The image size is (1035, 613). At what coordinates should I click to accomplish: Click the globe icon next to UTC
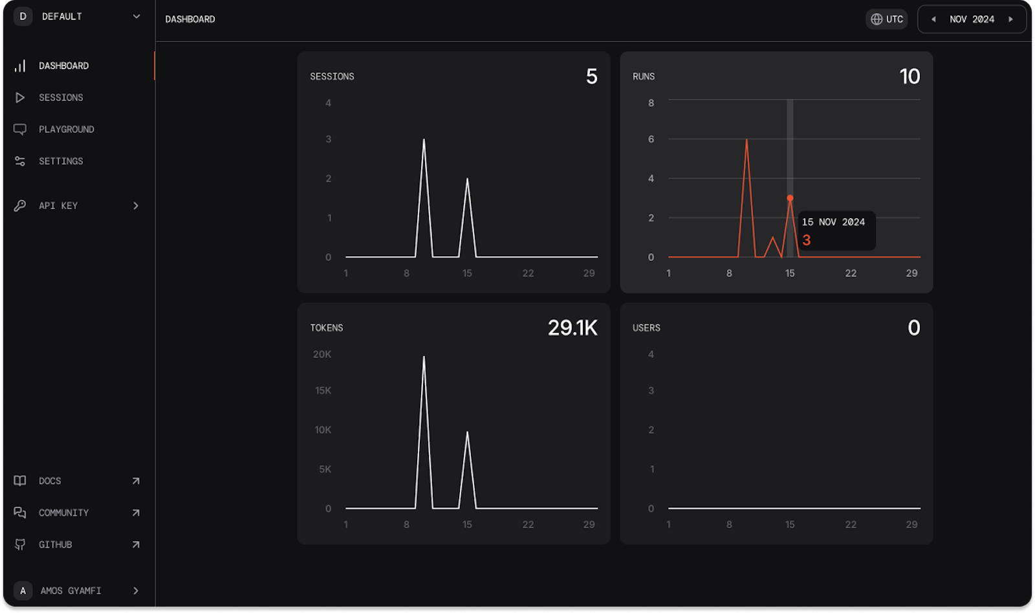[877, 19]
